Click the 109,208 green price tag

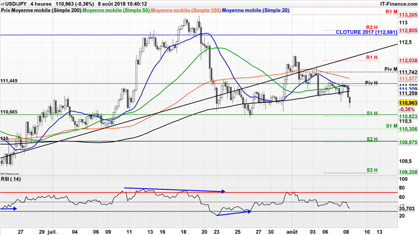click(x=408, y=172)
